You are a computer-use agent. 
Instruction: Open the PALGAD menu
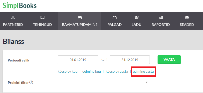point(115,21)
